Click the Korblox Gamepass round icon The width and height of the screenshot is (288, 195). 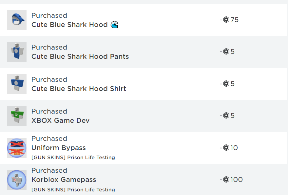[17, 180]
